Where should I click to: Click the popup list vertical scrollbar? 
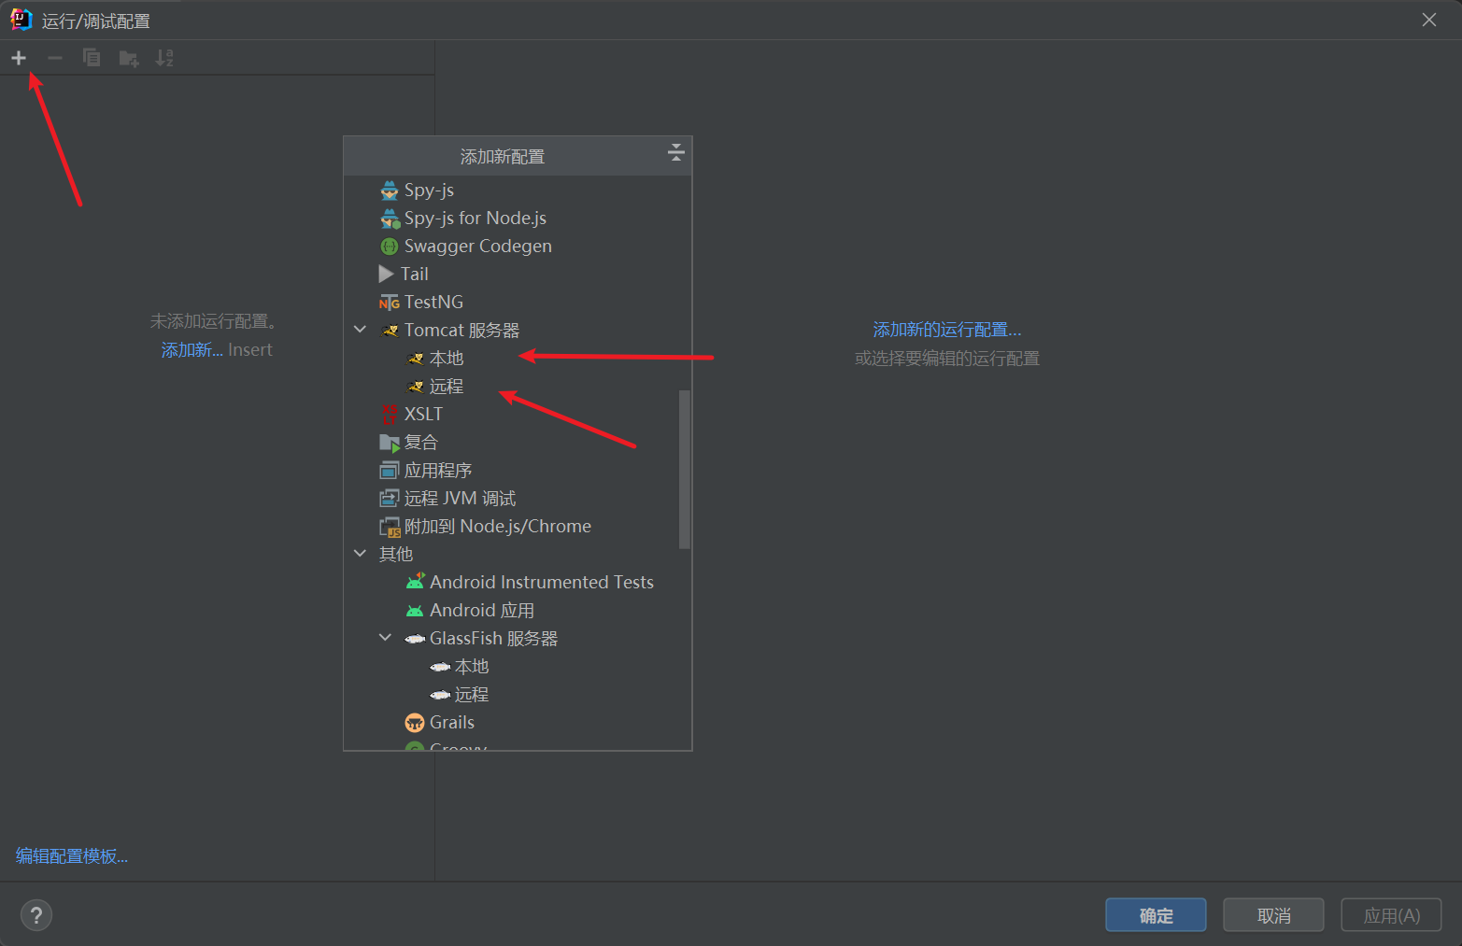pos(684,469)
